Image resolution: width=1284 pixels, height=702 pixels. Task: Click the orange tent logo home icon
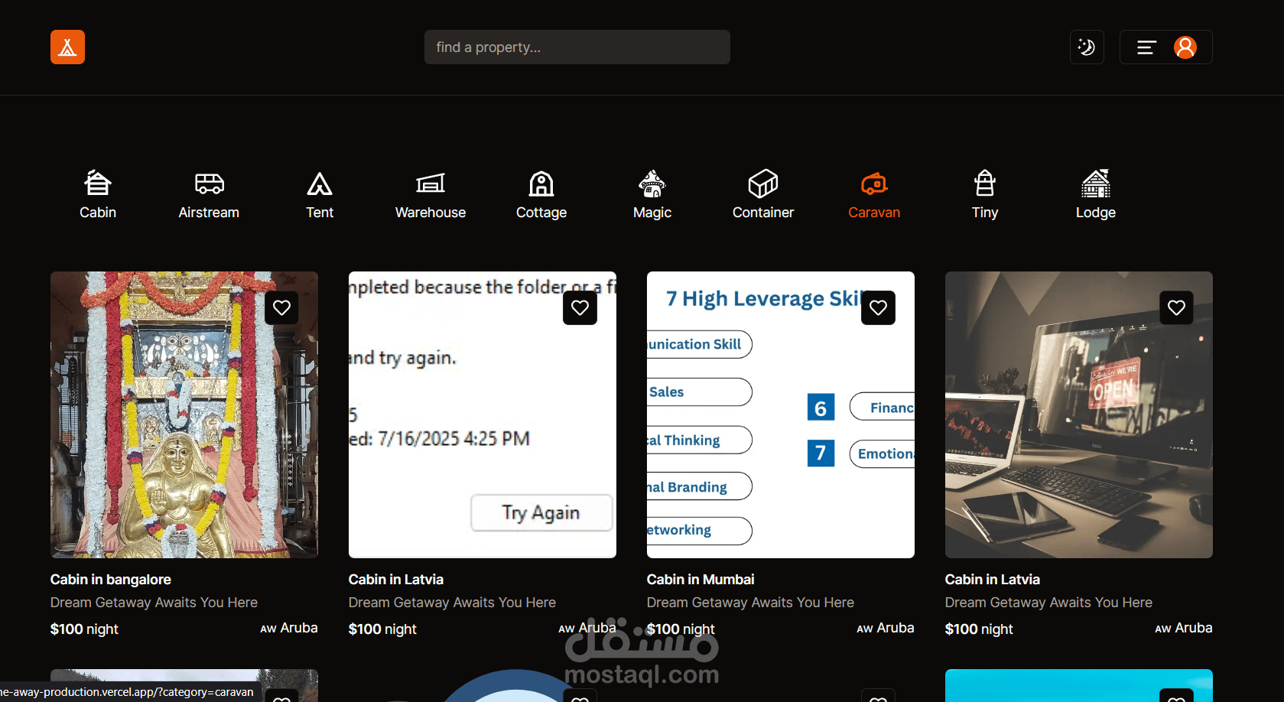coord(67,47)
